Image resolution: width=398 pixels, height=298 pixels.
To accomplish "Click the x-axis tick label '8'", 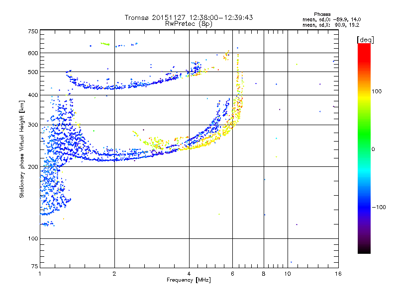I will pos(264,274).
